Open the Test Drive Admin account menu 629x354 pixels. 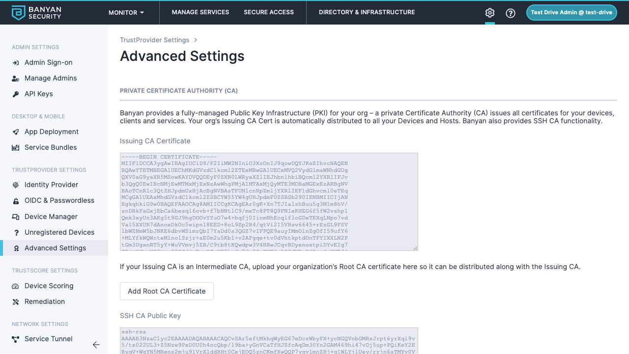point(571,13)
